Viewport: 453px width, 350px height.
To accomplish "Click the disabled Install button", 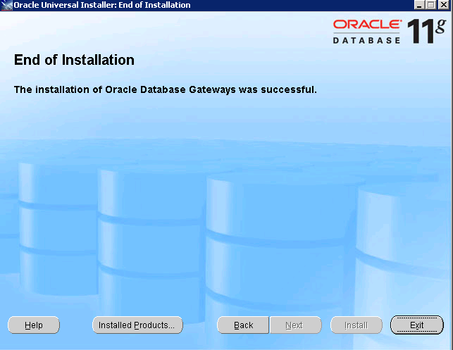I will (x=356, y=325).
